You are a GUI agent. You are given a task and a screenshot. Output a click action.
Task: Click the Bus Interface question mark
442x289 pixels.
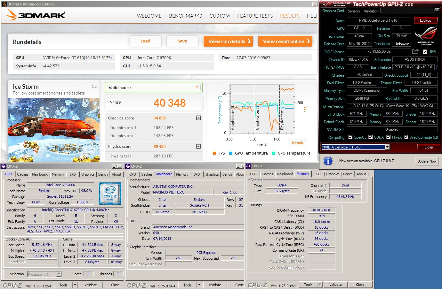click(437, 67)
